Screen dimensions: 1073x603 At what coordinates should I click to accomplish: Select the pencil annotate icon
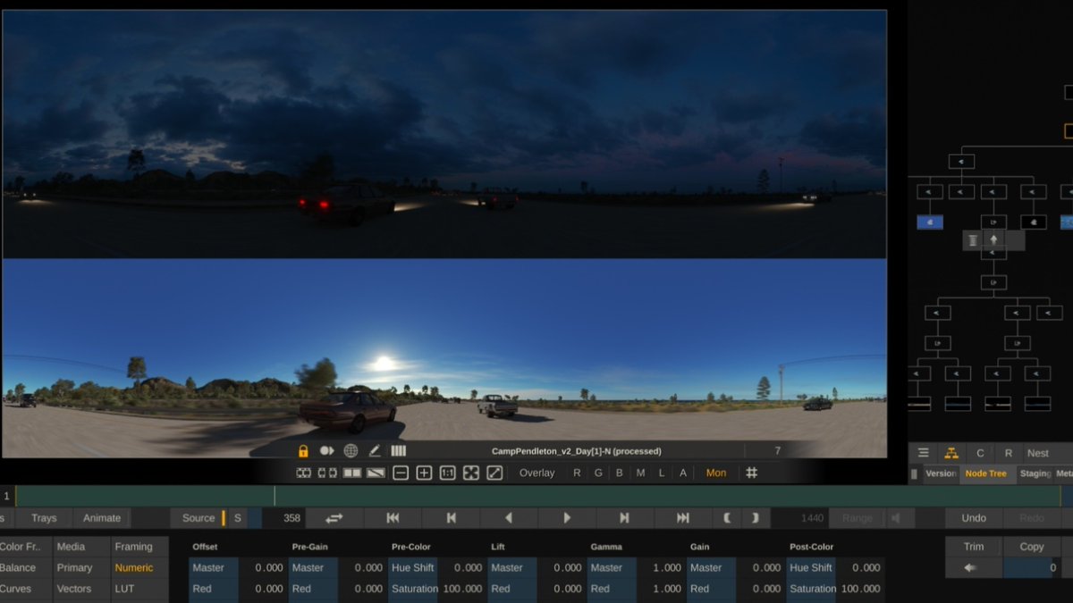point(375,451)
